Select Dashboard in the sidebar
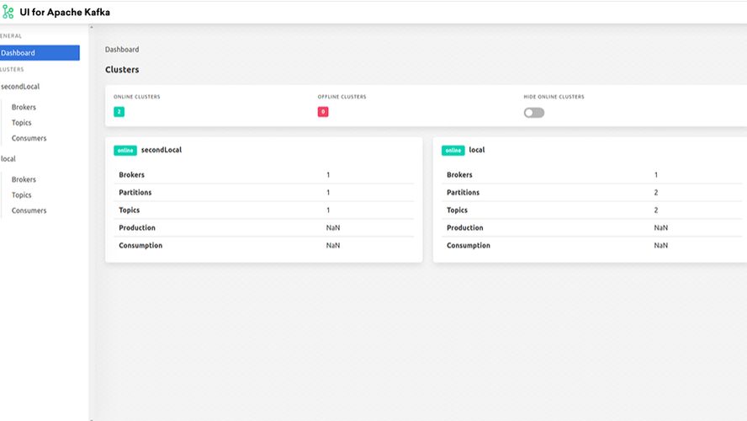 (x=40, y=53)
